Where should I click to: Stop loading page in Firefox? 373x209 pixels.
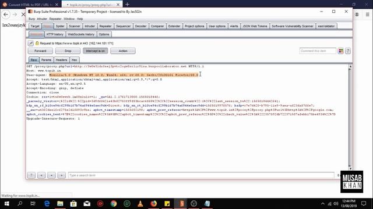[x=23, y=15]
